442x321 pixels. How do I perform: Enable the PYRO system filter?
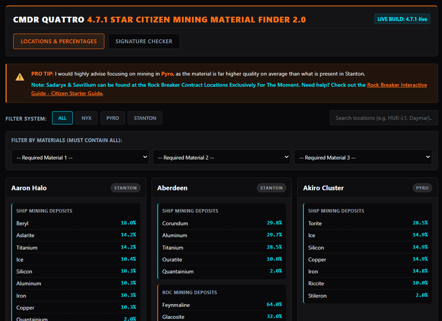[113, 118]
